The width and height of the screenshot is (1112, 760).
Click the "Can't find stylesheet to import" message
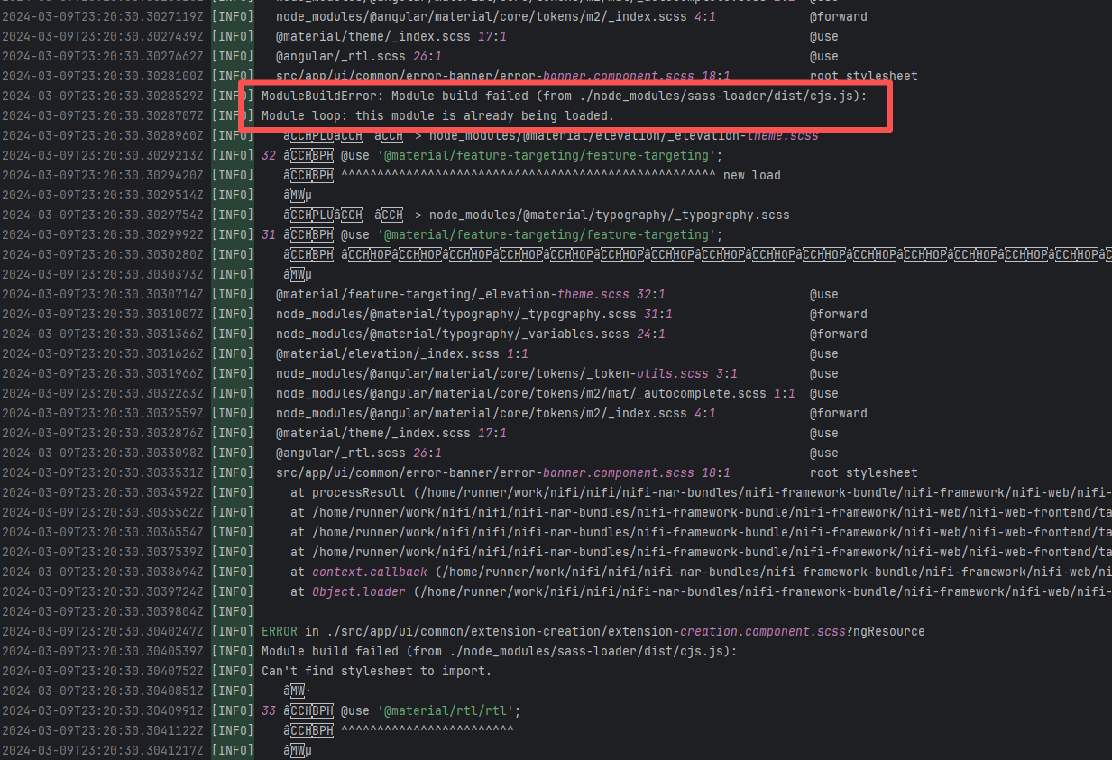click(x=376, y=671)
